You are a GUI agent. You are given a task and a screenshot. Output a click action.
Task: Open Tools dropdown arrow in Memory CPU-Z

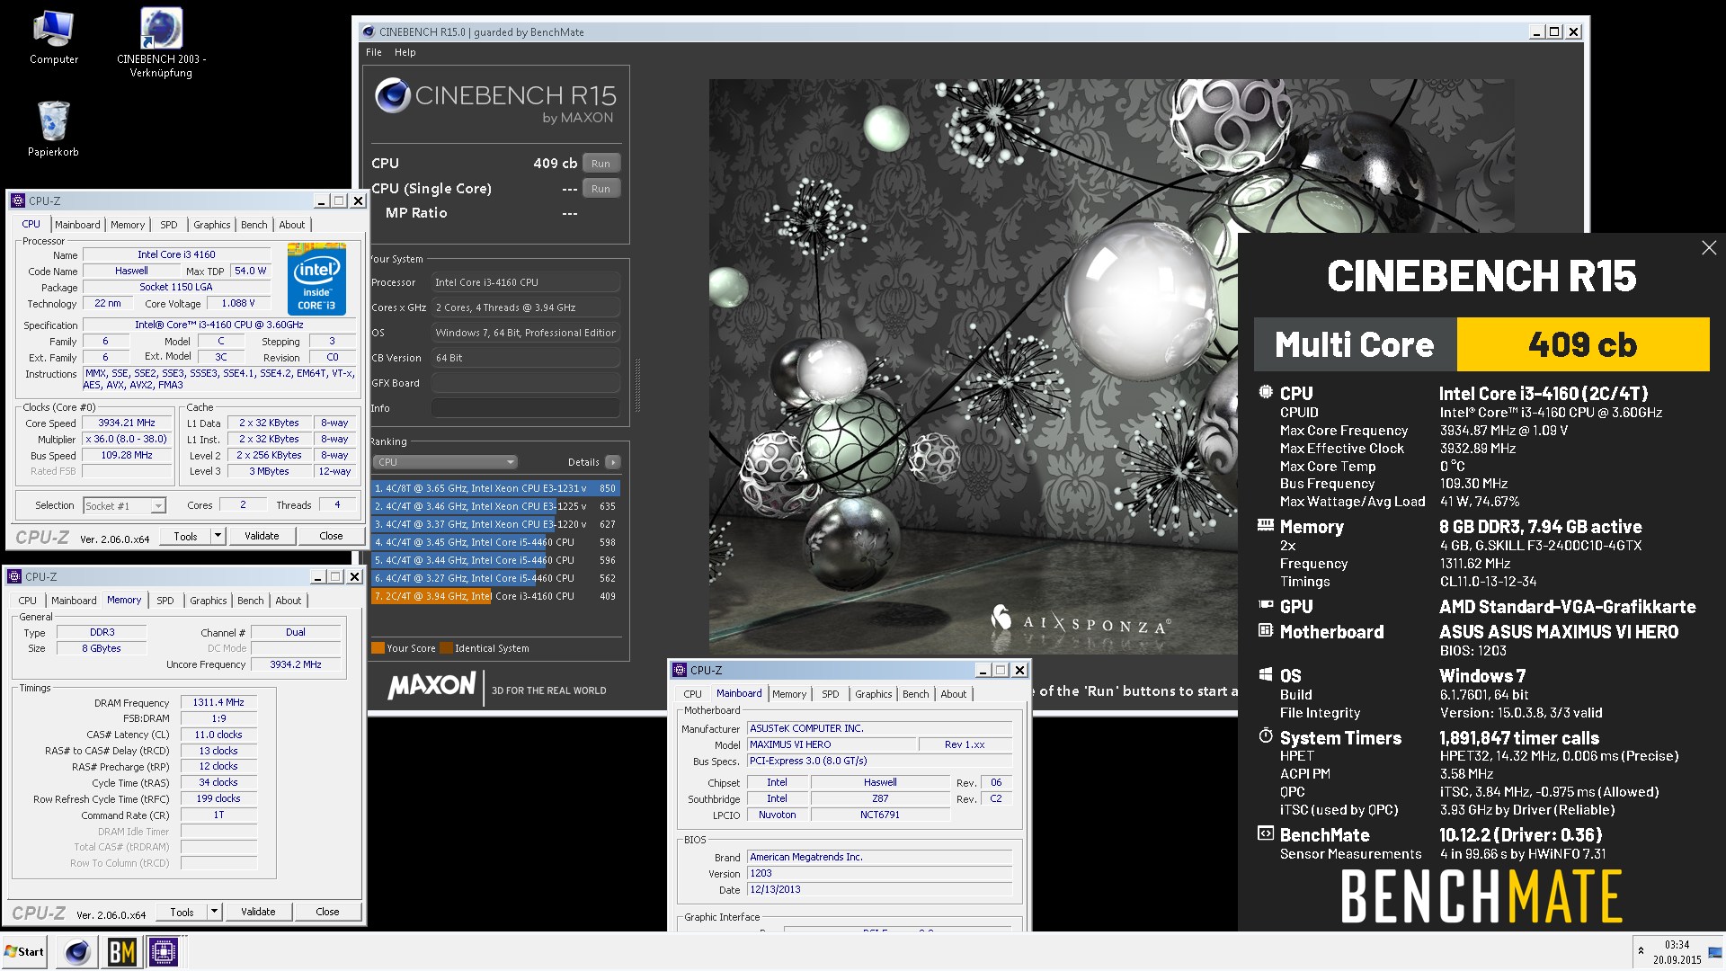tap(213, 912)
